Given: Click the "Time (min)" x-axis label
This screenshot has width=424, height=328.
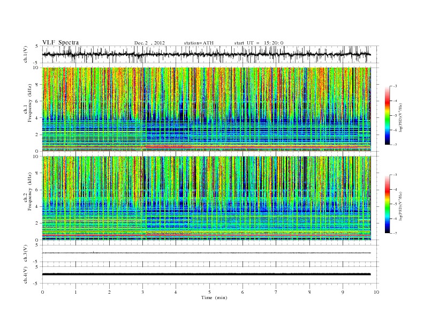Looking at the screenshot, I should 214,297.
